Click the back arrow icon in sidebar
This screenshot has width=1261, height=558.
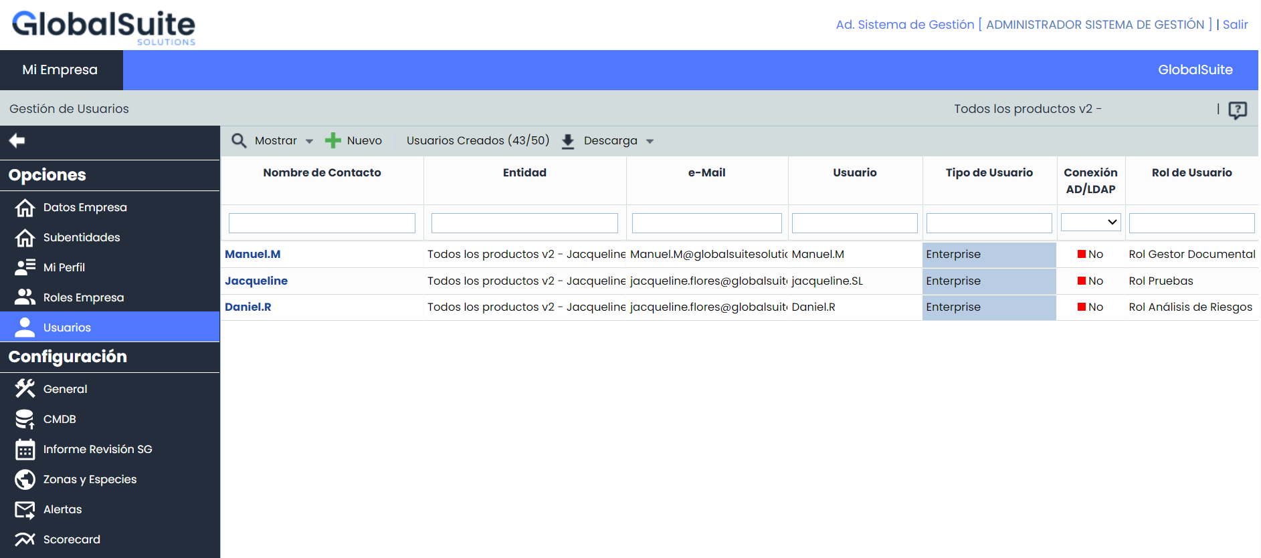point(17,140)
